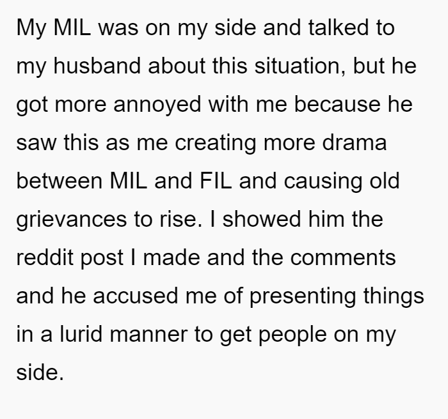Click the word "reddit"
448x419 pixels.
click(45, 257)
